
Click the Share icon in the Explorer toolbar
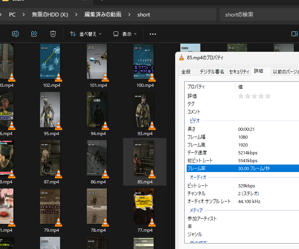point(34,34)
